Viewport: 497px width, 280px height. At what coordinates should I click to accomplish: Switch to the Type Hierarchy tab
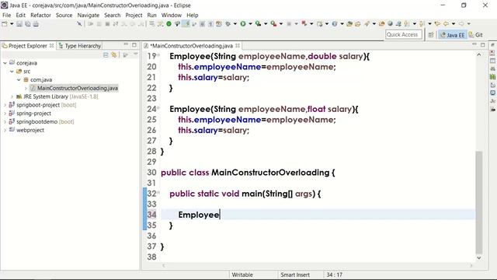pyautogui.click(x=80, y=46)
